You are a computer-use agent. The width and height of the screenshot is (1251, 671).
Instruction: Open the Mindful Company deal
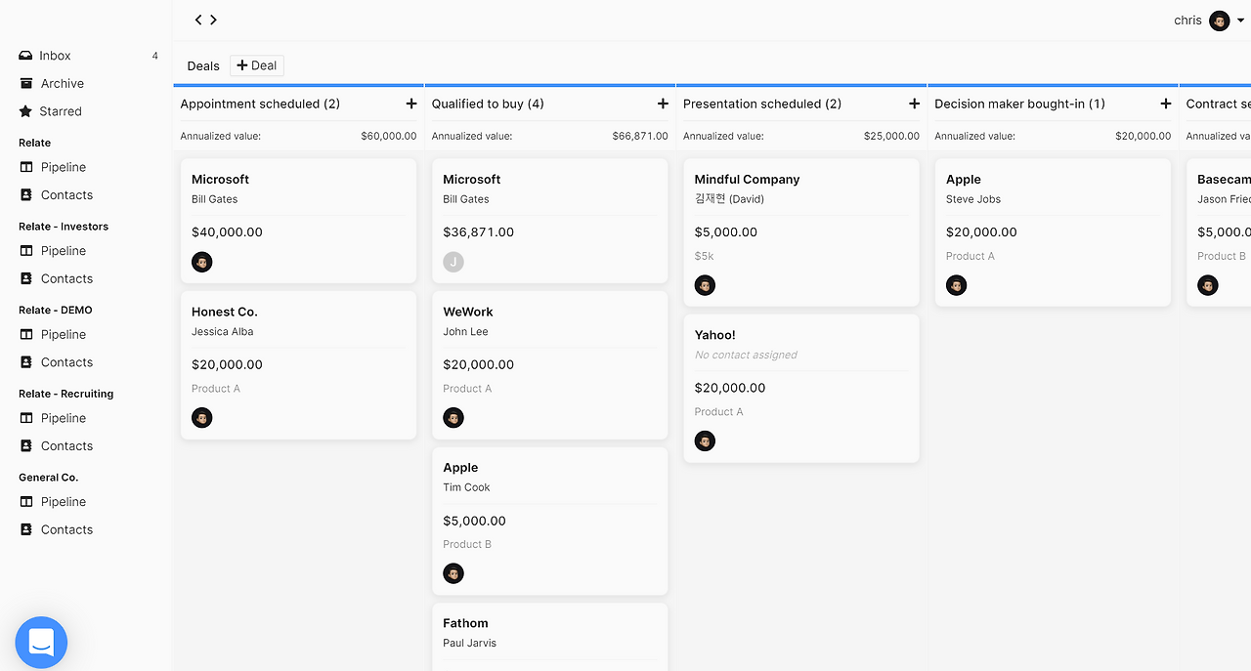pyautogui.click(x=800, y=232)
